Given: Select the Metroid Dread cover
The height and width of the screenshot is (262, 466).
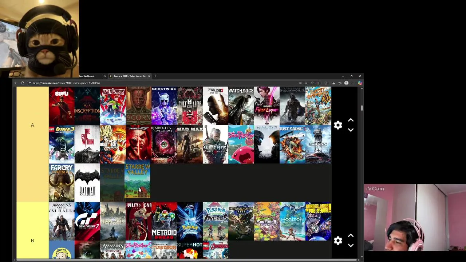Looking at the screenshot, I should click(x=164, y=222).
